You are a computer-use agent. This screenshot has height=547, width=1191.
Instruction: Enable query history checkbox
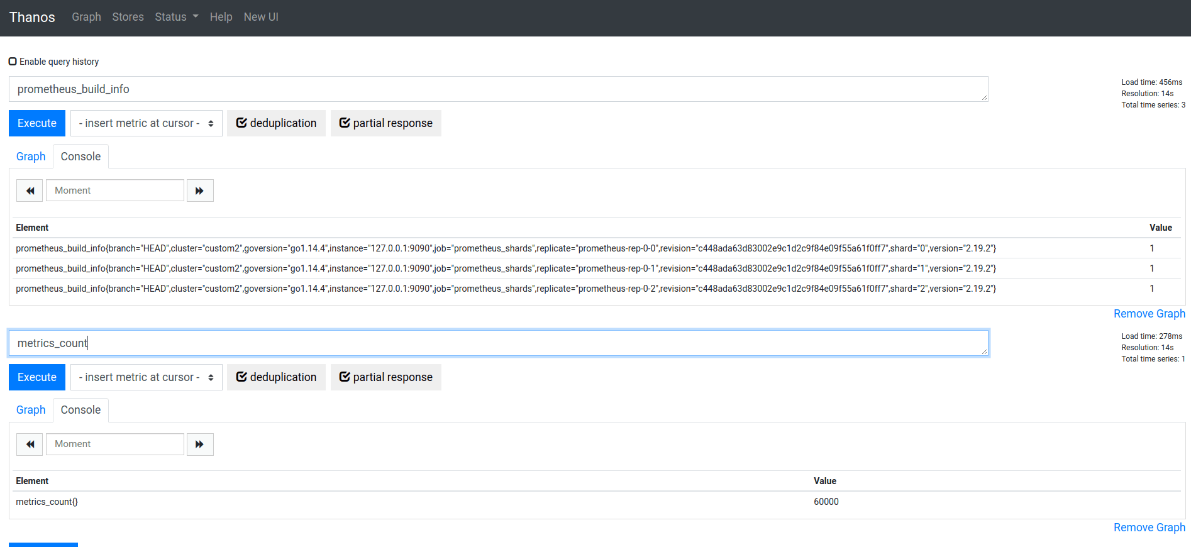tap(13, 62)
